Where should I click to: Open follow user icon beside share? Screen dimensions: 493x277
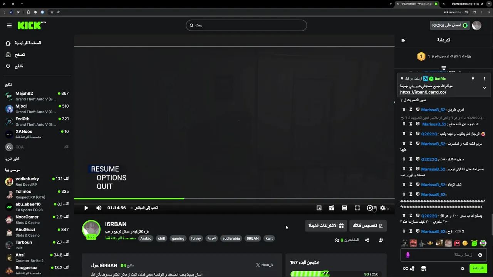(381, 240)
